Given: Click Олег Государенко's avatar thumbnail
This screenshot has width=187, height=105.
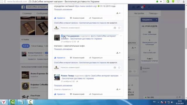Looking at the screenshot, I should [57, 38].
